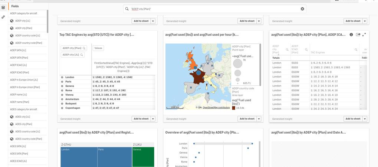
Task: Click the globe icon beside ADES country code [JL]
Action: point(11,131)
